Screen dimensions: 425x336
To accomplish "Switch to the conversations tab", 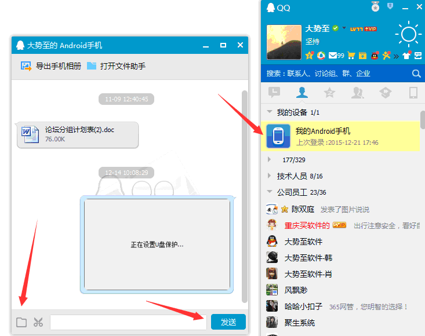I will coord(274,92).
